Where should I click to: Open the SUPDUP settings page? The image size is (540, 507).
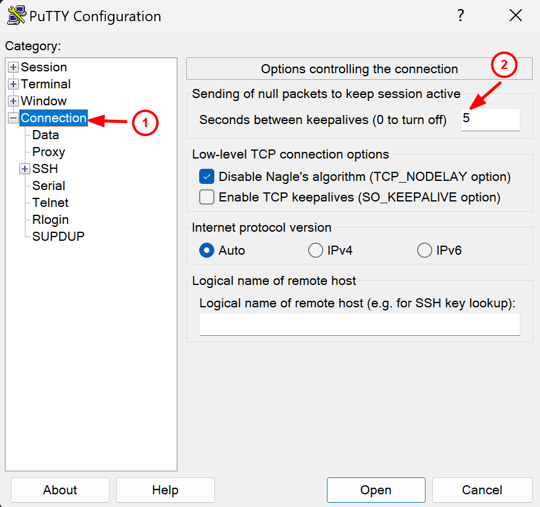(x=58, y=237)
